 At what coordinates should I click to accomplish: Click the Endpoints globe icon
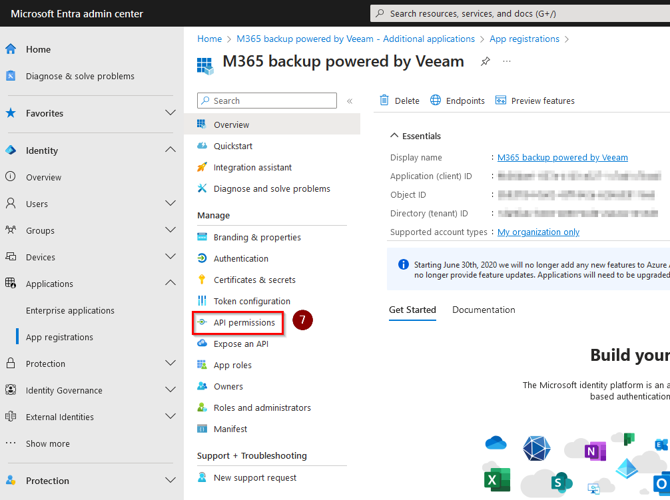coord(436,101)
